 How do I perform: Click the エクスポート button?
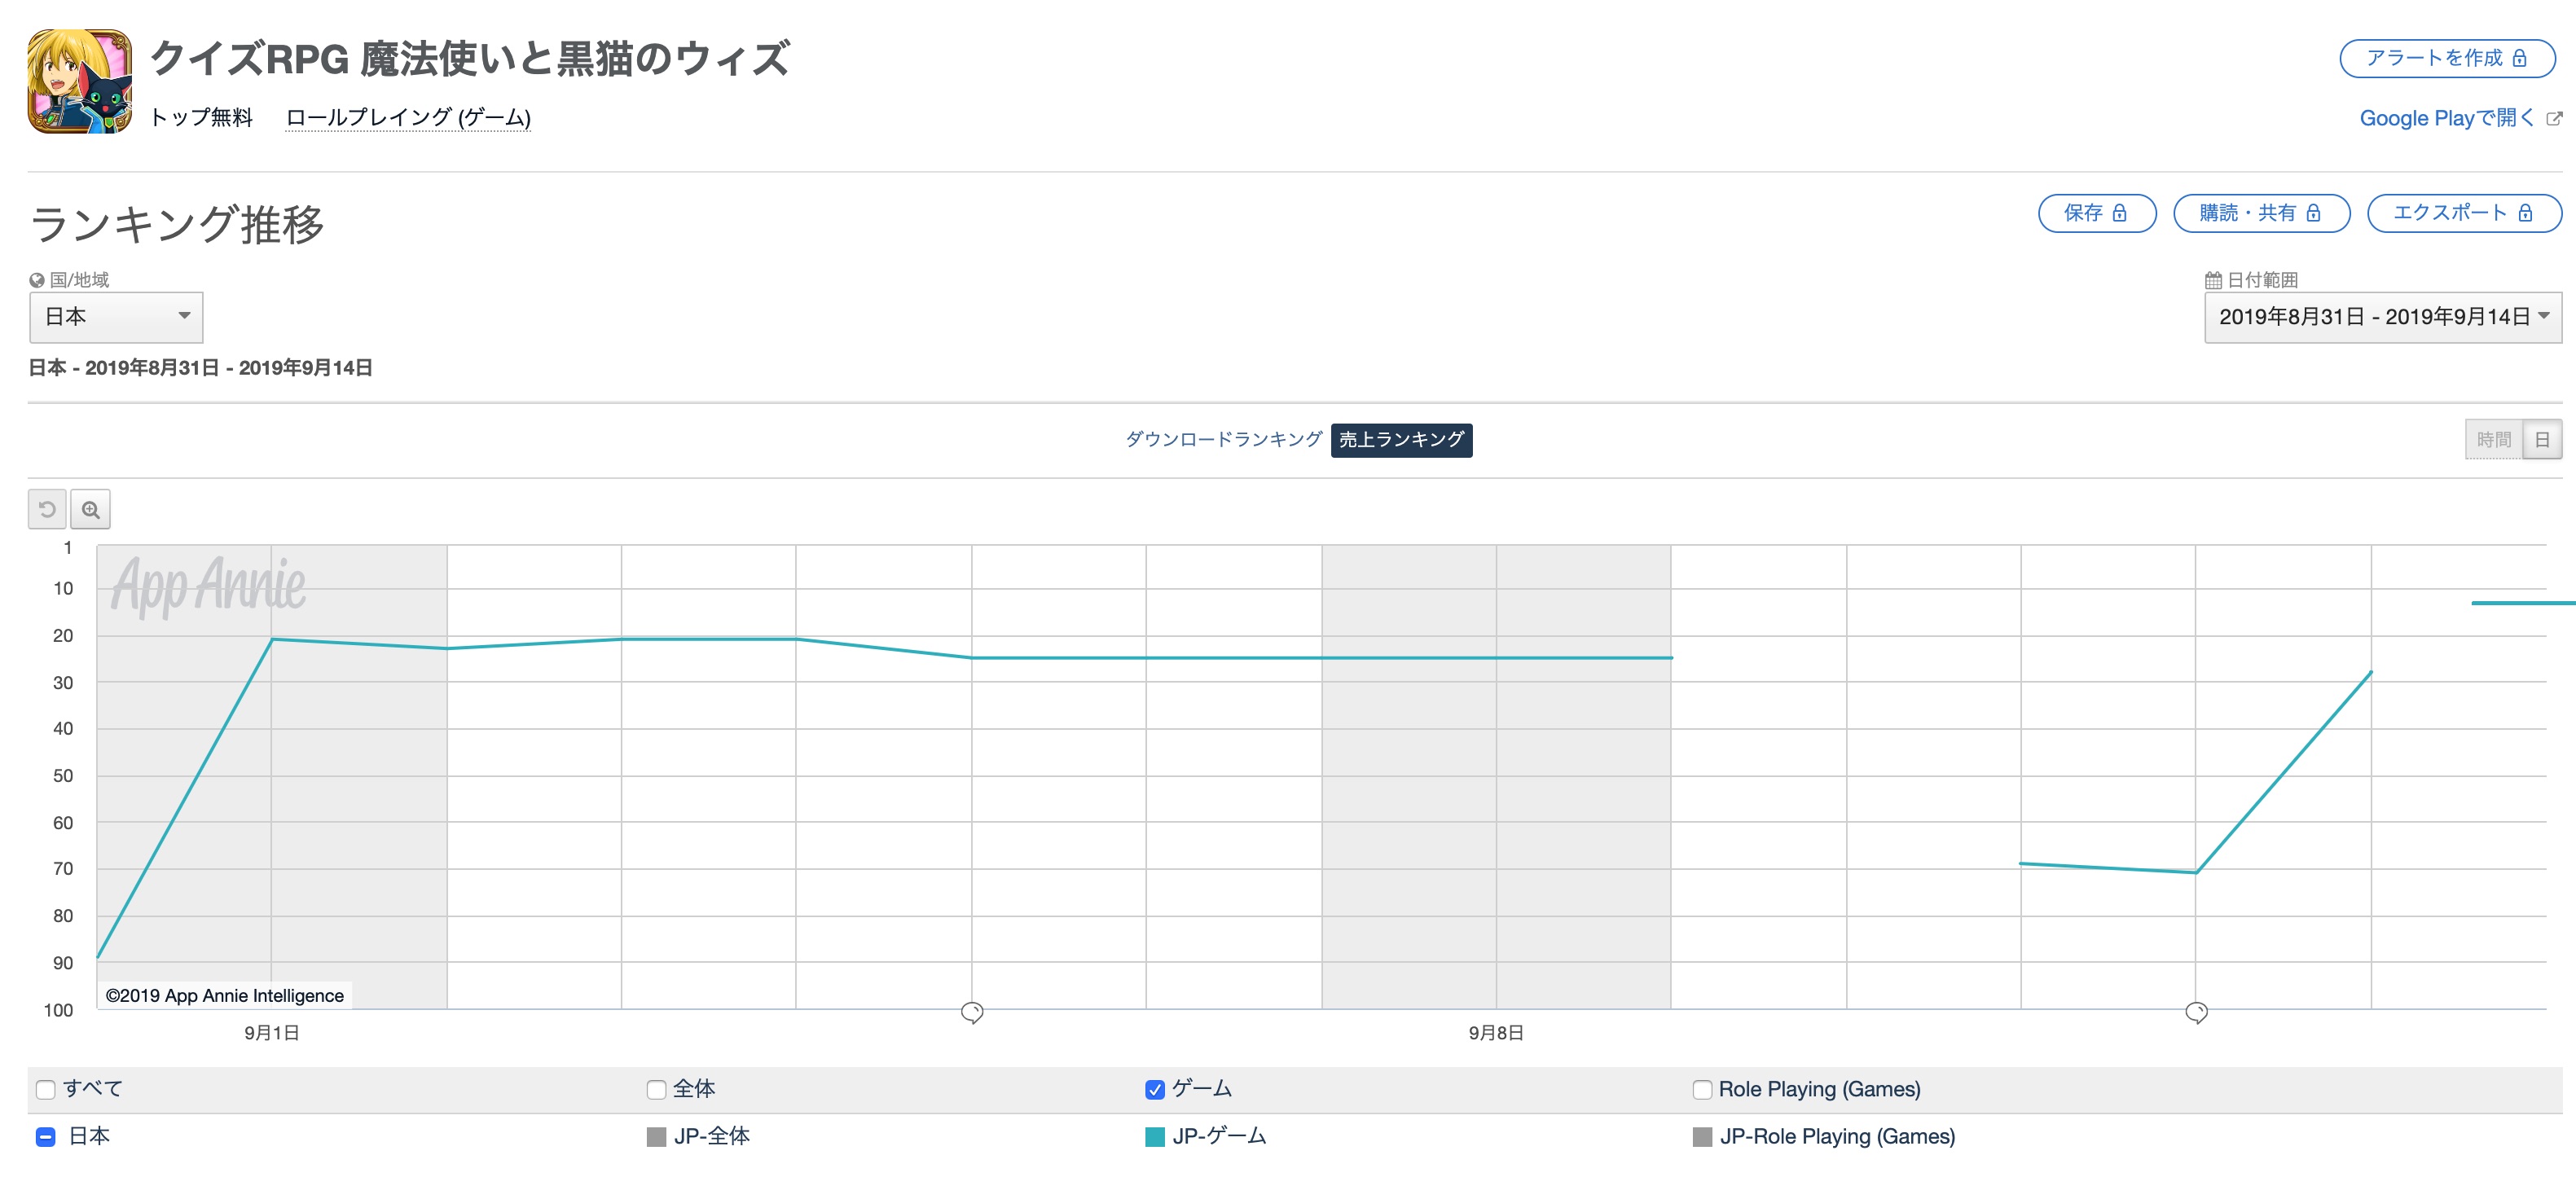(x=2464, y=213)
